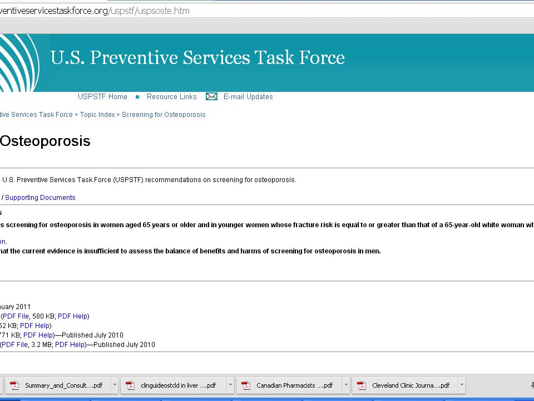Screen dimensions: 534x401
Task: Open PDF Help link next to 3.2 MB
Action: coord(70,345)
